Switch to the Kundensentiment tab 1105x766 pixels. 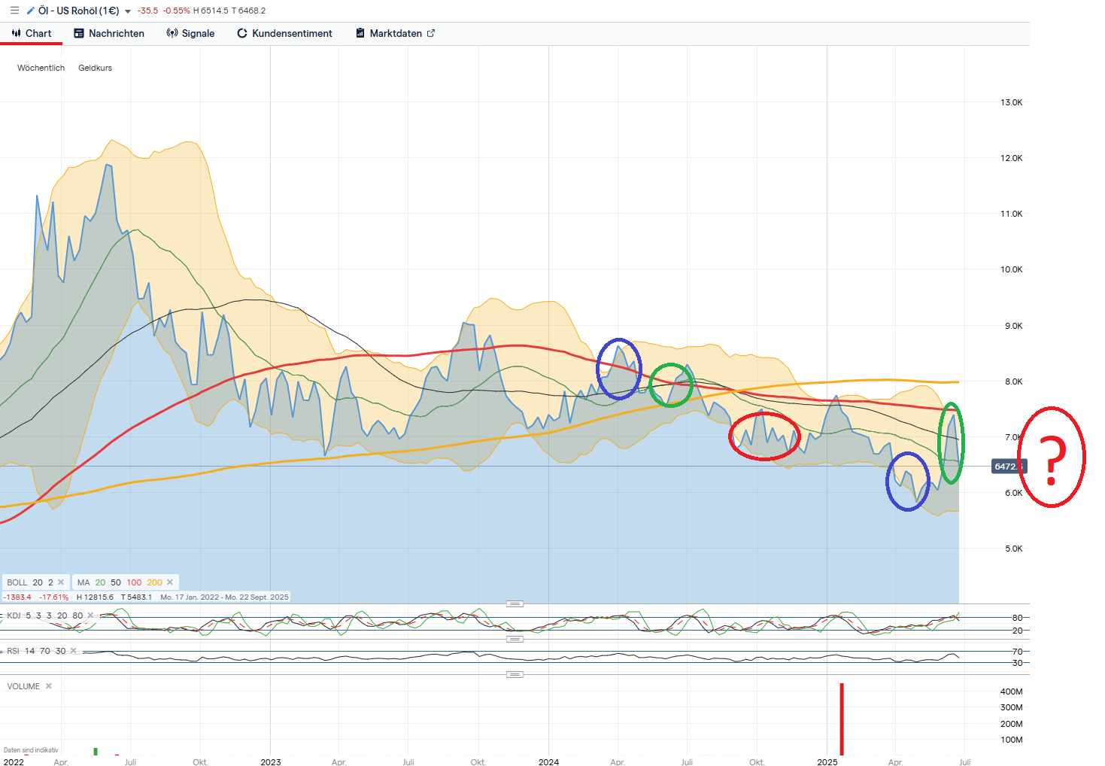284,33
